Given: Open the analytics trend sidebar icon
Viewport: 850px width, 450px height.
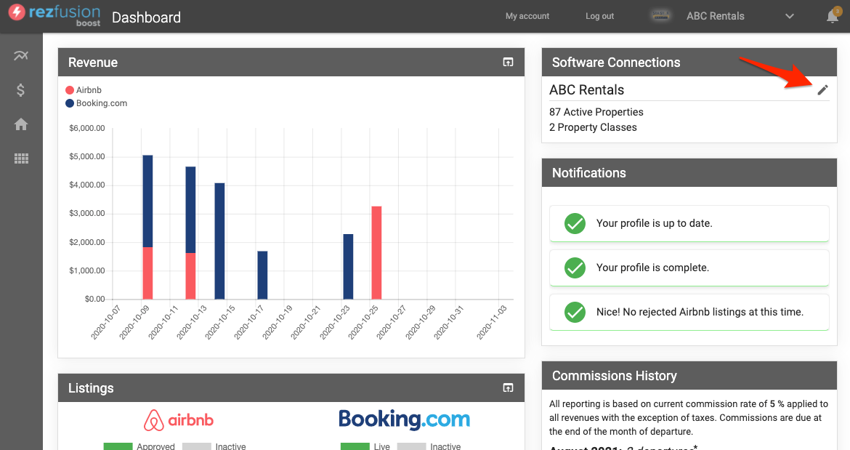Looking at the screenshot, I should coord(20,55).
